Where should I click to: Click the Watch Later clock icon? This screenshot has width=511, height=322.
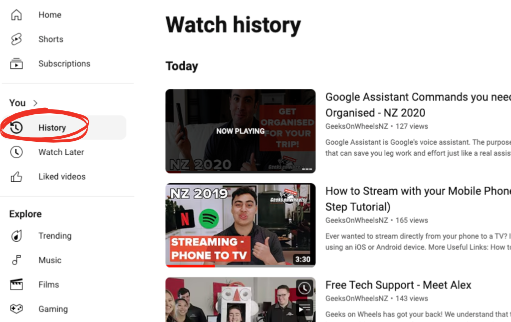[x=16, y=152]
